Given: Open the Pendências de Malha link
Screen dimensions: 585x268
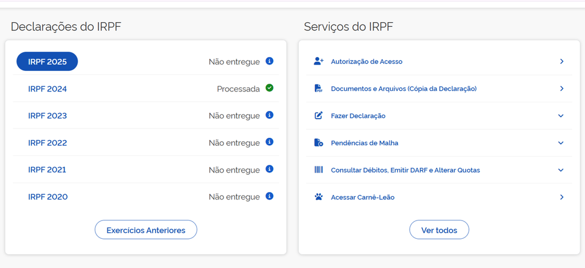Looking at the screenshot, I should pos(364,143).
